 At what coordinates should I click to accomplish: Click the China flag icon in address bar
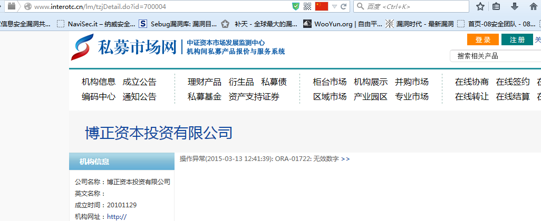[x=321, y=6]
